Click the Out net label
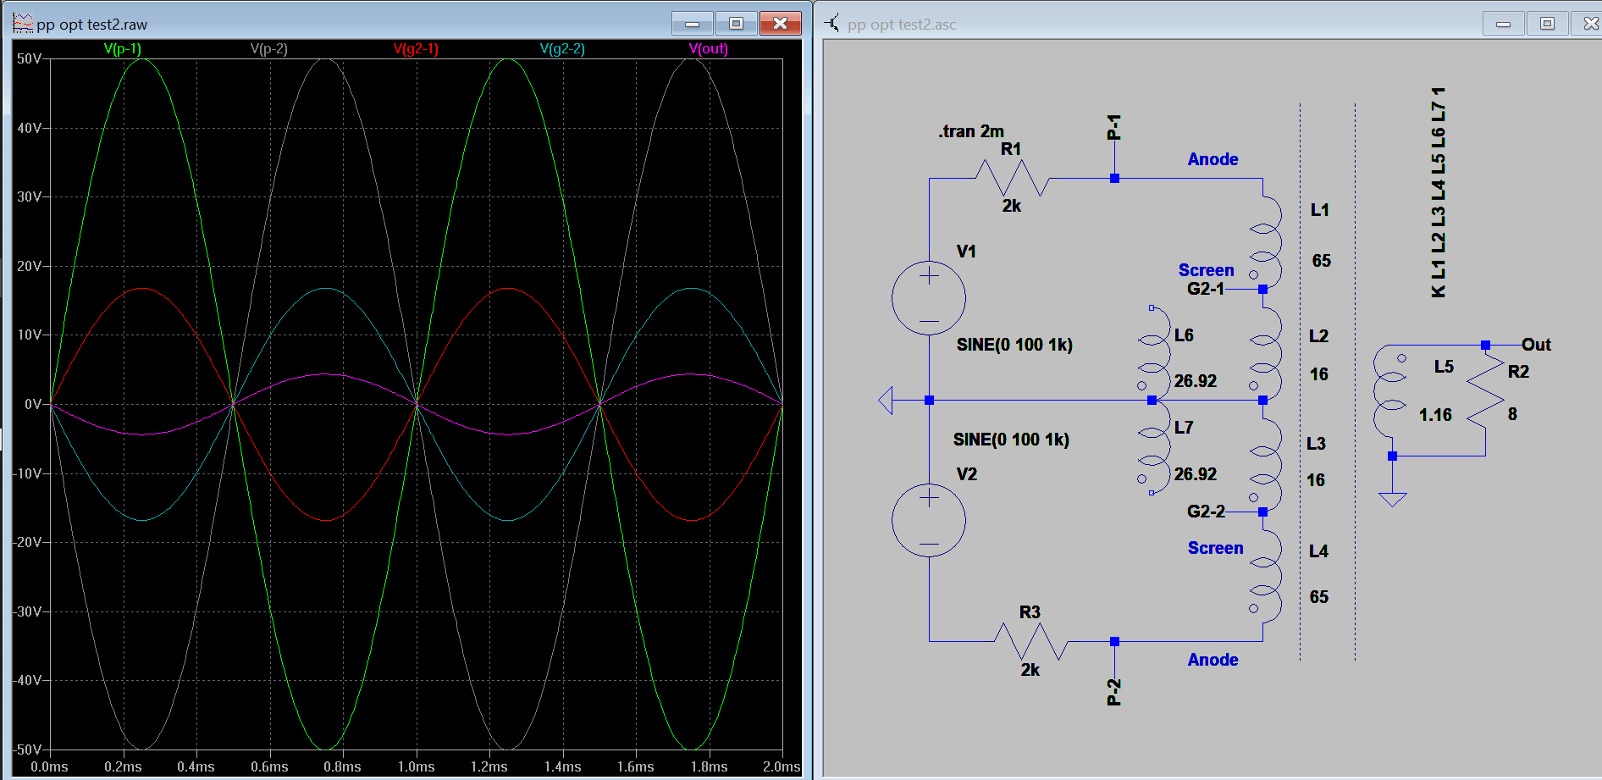 click(1536, 345)
